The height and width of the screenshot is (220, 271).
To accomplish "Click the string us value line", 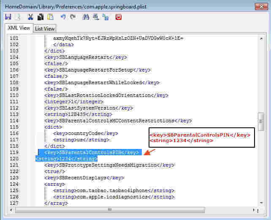I will click(81, 140).
